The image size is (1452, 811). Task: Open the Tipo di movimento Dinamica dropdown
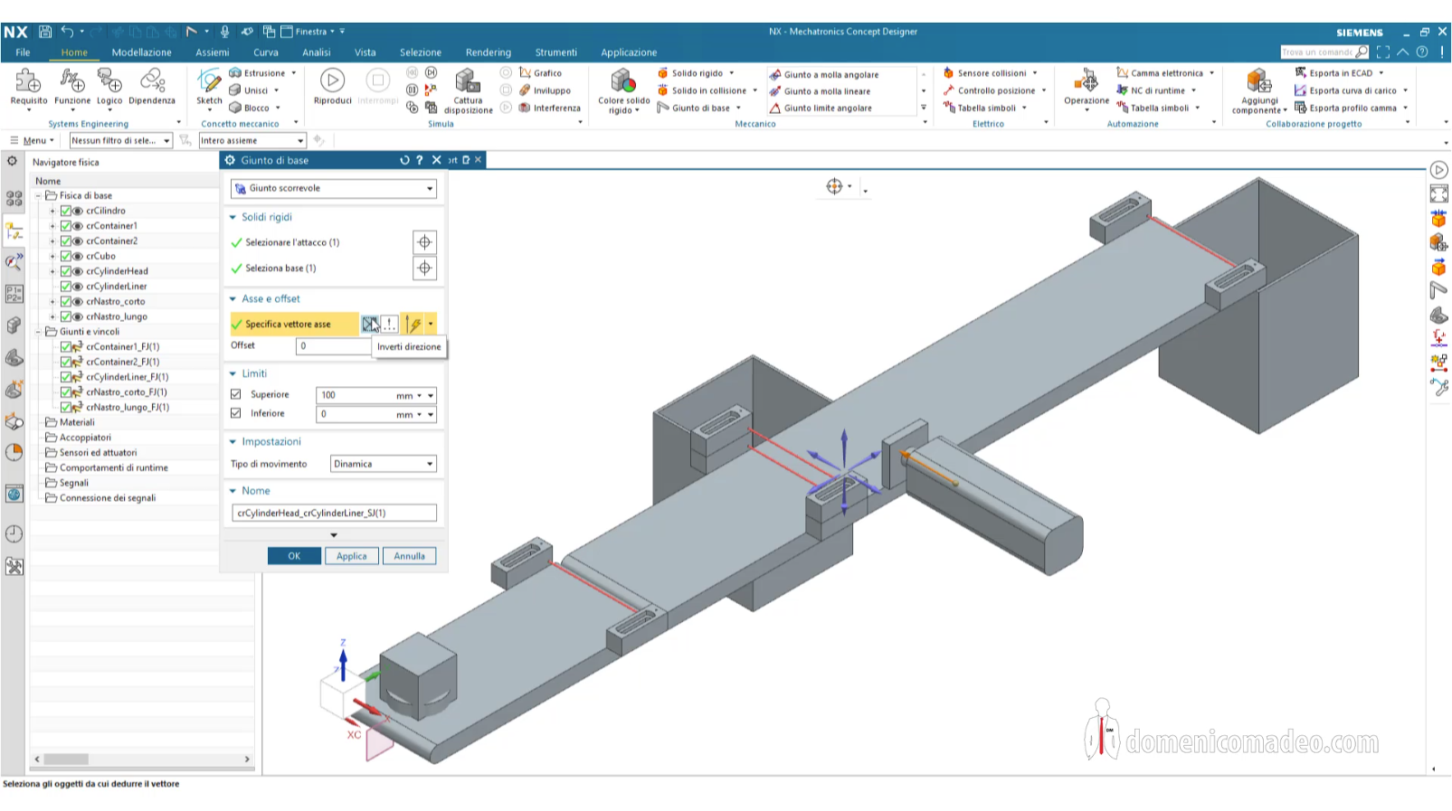pos(384,464)
